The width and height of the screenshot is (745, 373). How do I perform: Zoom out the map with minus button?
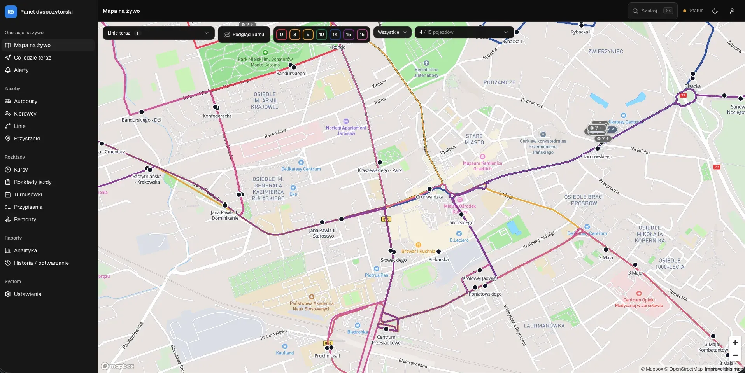point(735,355)
